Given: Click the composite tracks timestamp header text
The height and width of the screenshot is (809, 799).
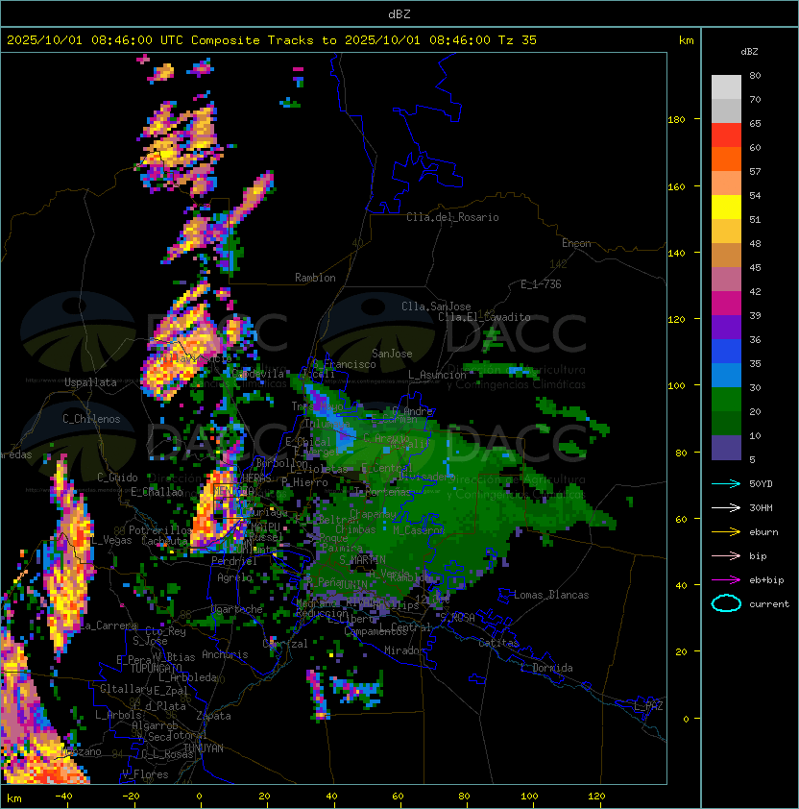Looking at the screenshot, I should coord(272,40).
